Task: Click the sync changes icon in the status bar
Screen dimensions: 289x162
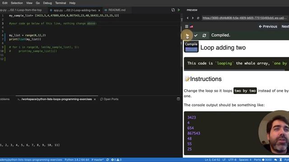Action: (107, 160)
